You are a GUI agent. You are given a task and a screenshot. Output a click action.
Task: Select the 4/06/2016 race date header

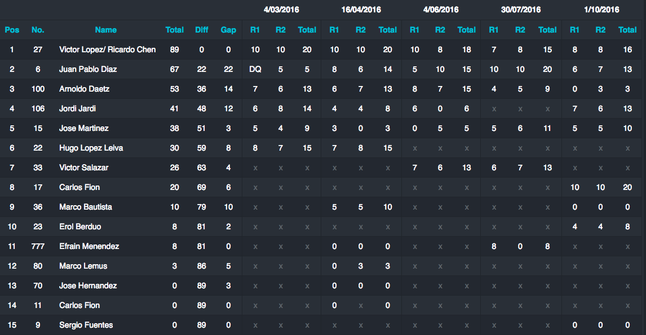point(441,10)
